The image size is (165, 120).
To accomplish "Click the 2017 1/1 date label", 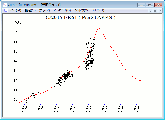I will pos(88,109).
